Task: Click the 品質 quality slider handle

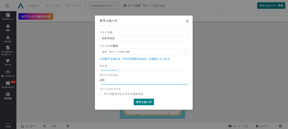Action: 187,84
